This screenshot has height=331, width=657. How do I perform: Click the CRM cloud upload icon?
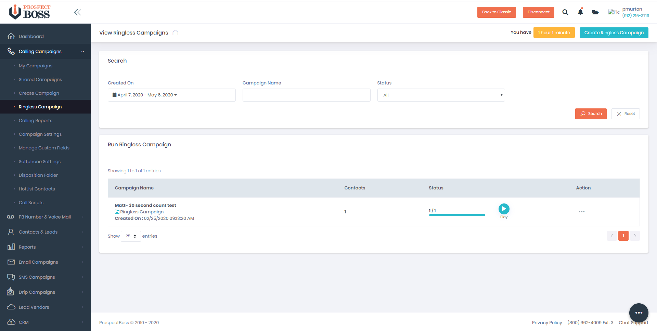pos(11,322)
